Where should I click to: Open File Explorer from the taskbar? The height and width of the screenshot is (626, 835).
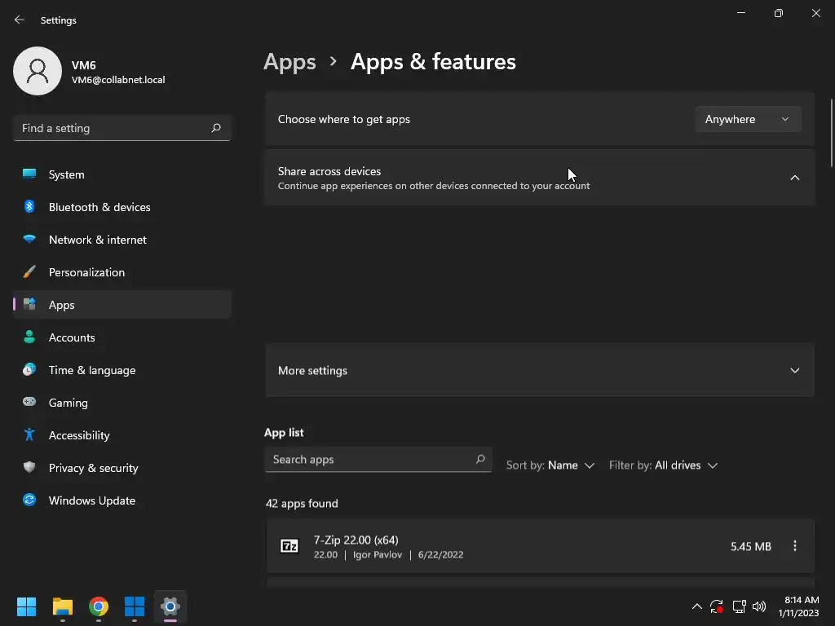tap(63, 606)
